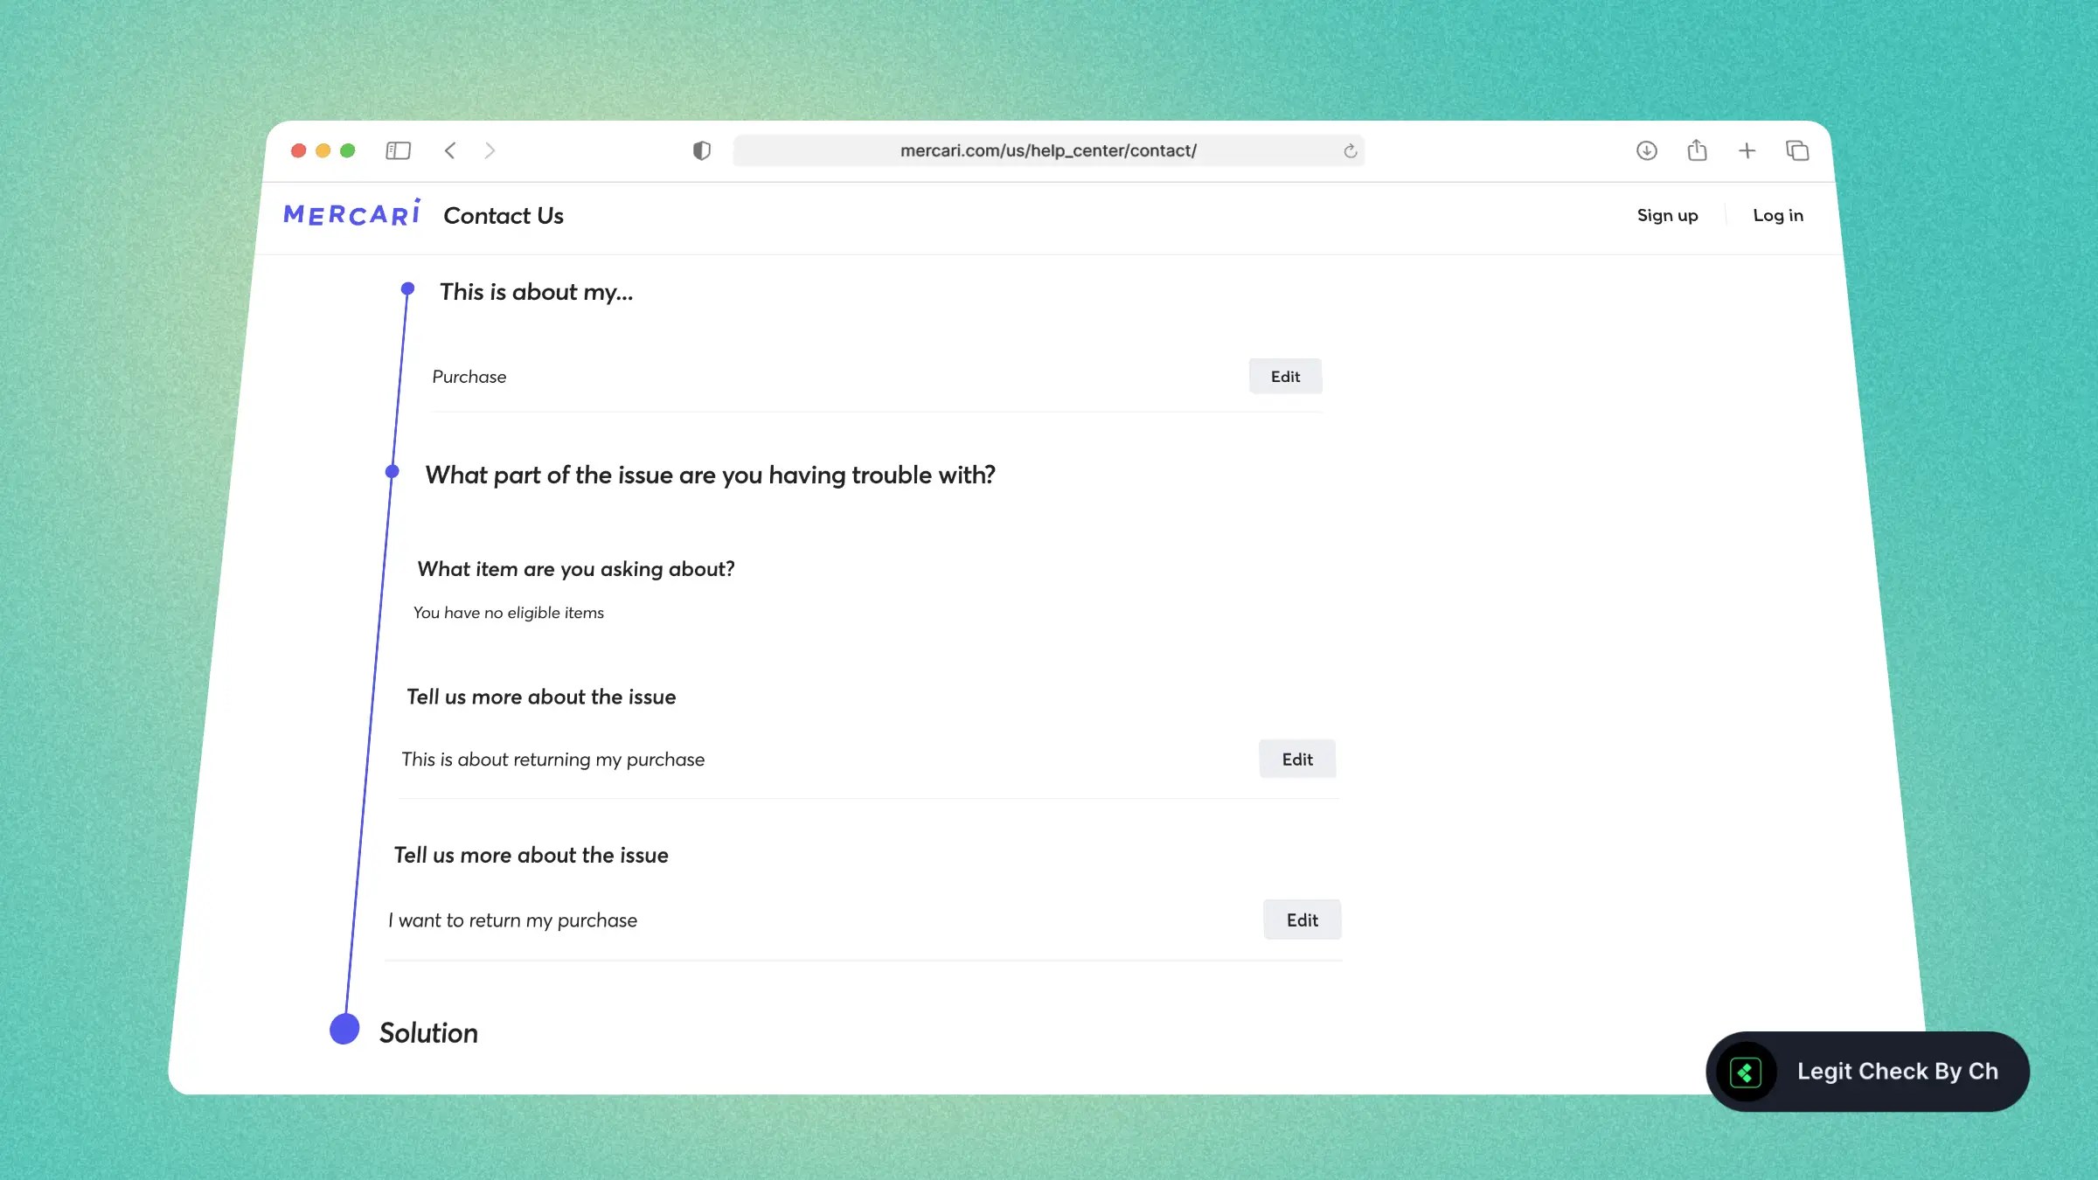Click the Mercari logo
The image size is (2098, 1180).
coord(351,212)
